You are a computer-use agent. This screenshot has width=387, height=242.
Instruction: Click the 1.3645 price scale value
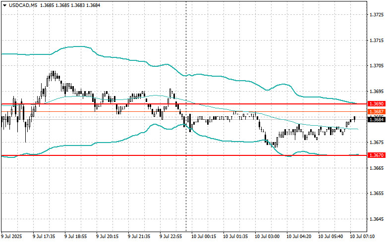pos(377,219)
